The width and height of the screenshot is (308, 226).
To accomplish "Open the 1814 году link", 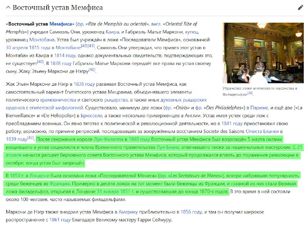I will (x=65, y=55).
